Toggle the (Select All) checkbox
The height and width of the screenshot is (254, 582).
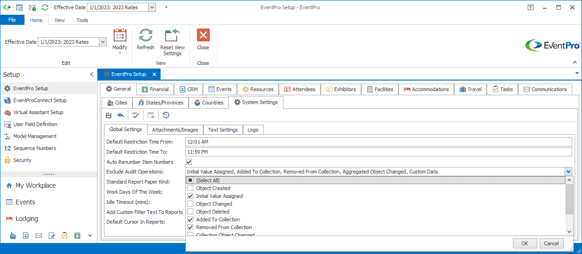[190, 180]
